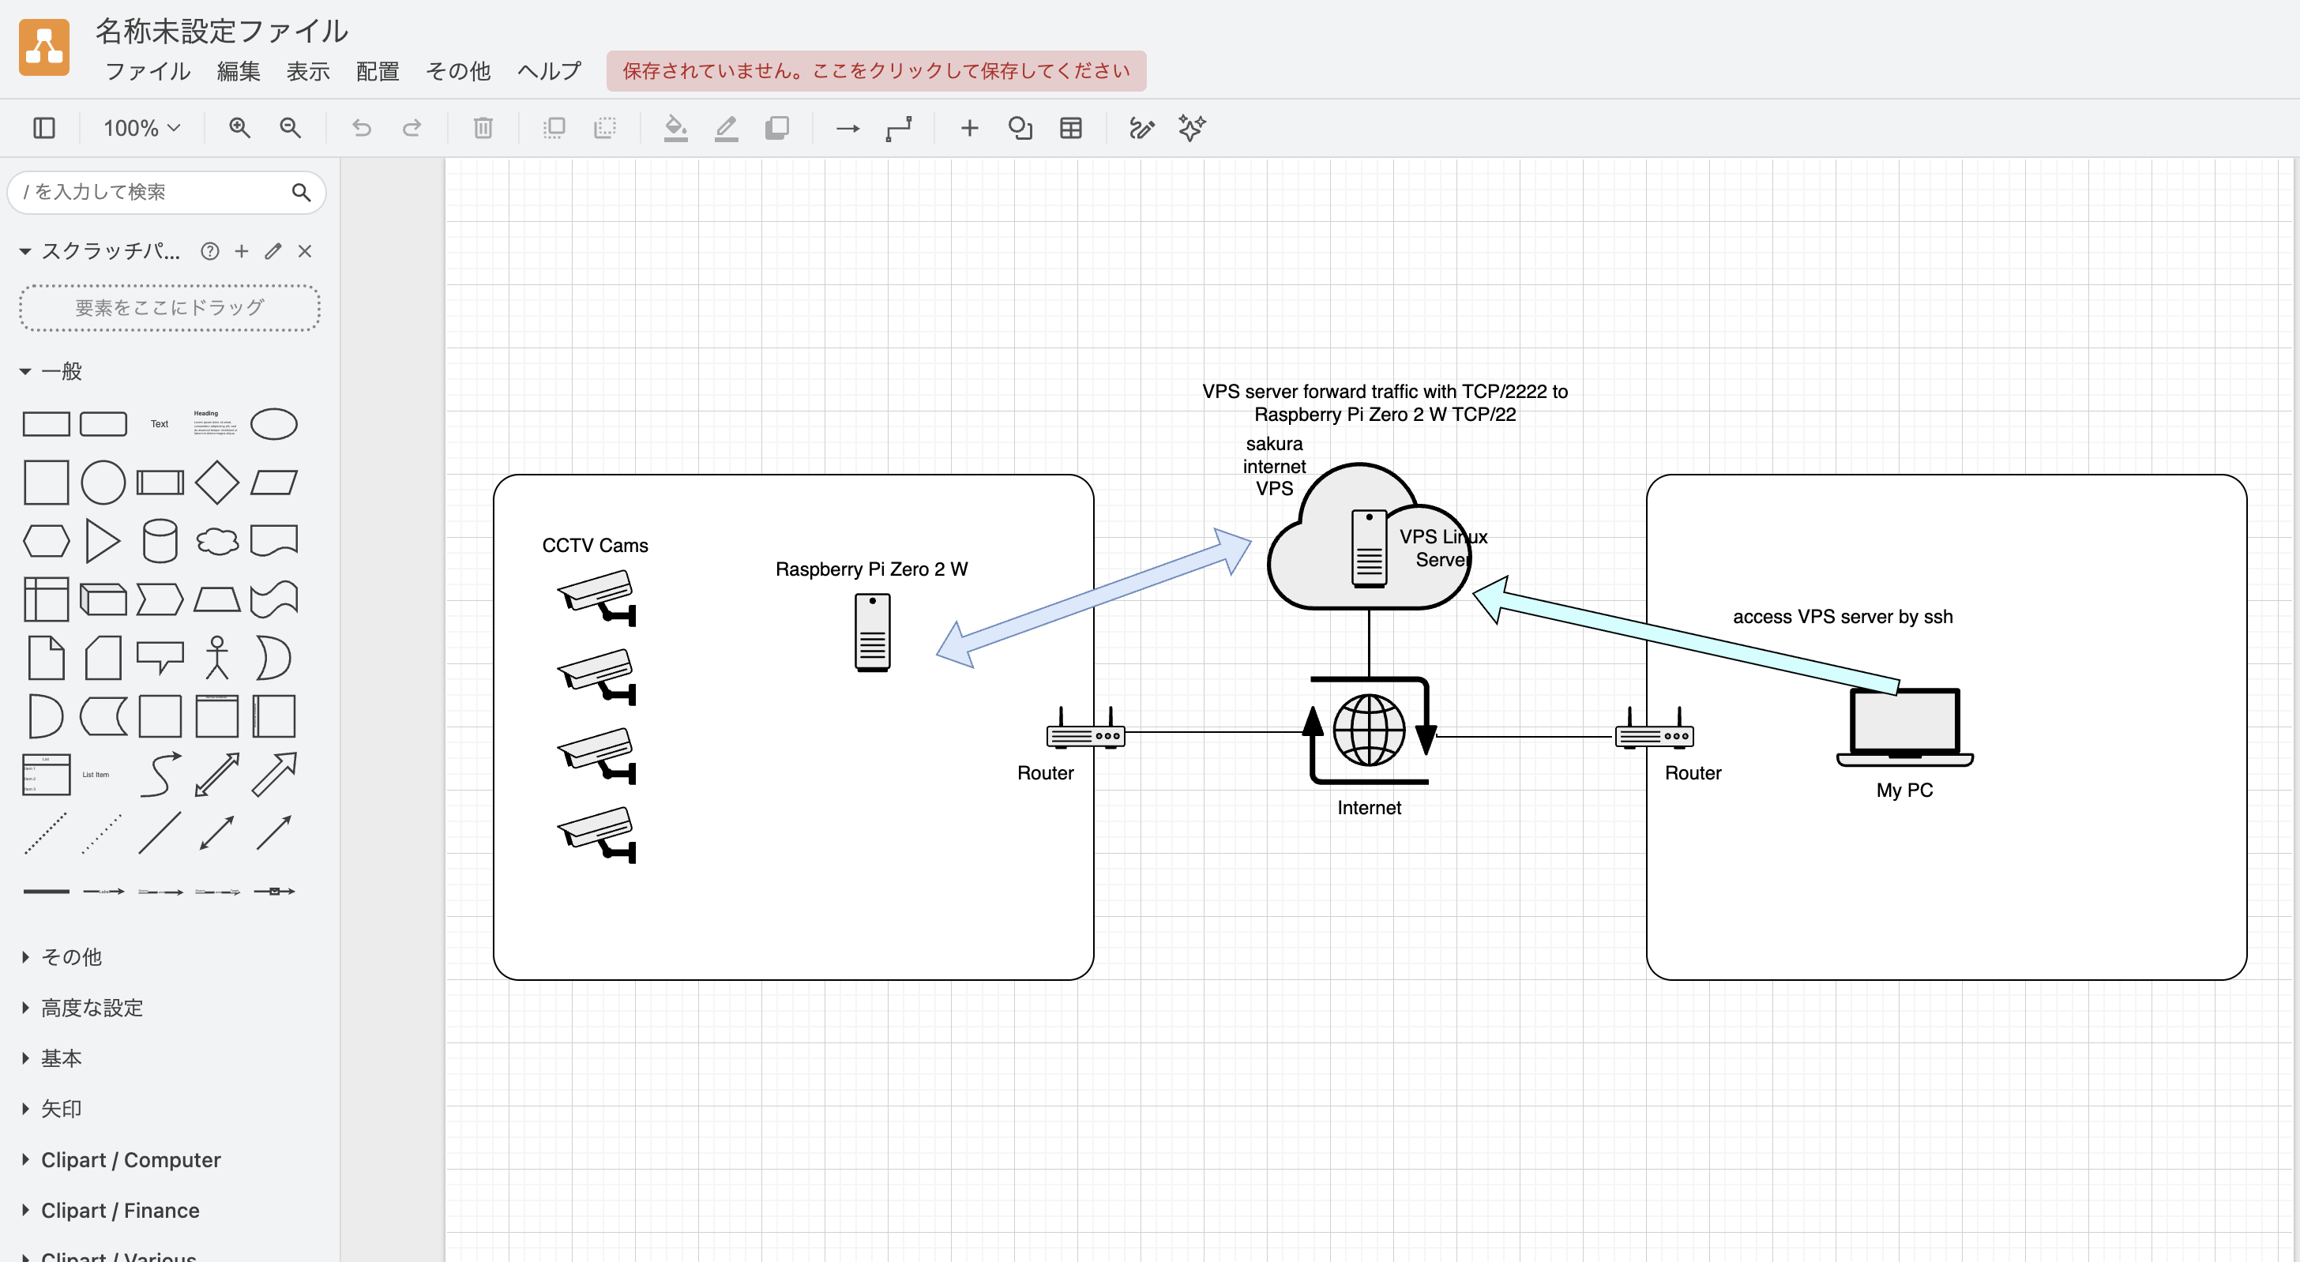This screenshot has height=1262, width=2300.
Task: Click the sparkle generate icon
Action: (1192, 128)
